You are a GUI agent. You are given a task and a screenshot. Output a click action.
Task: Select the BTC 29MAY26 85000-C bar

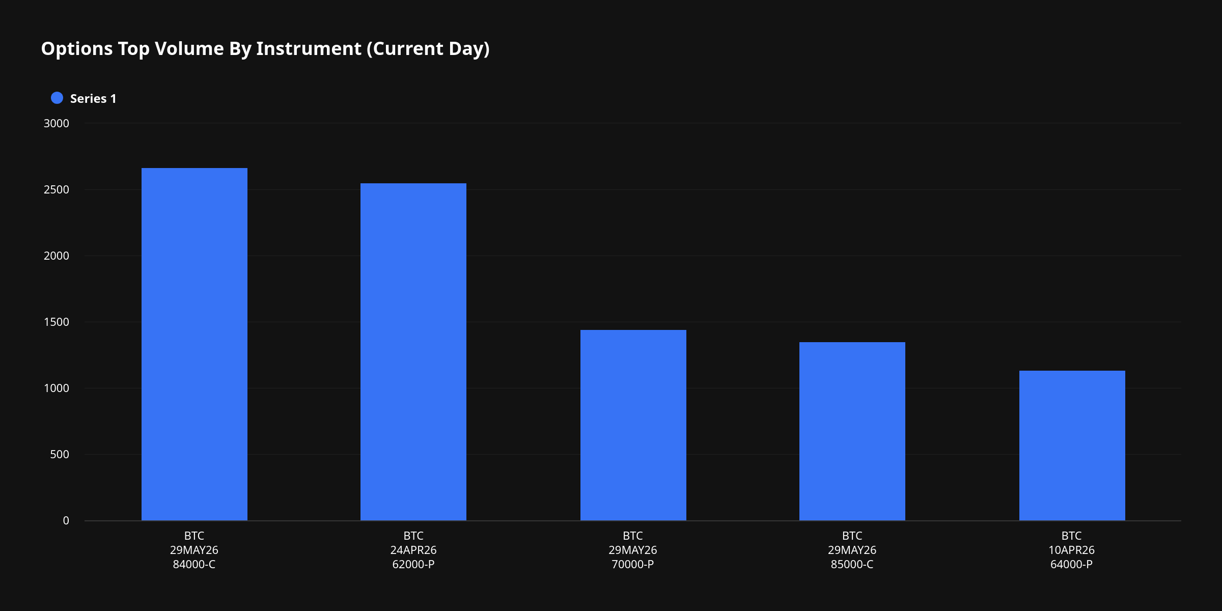click(852, 431)
